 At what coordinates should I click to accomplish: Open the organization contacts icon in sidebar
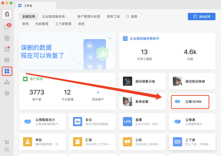tap(7, 82)
